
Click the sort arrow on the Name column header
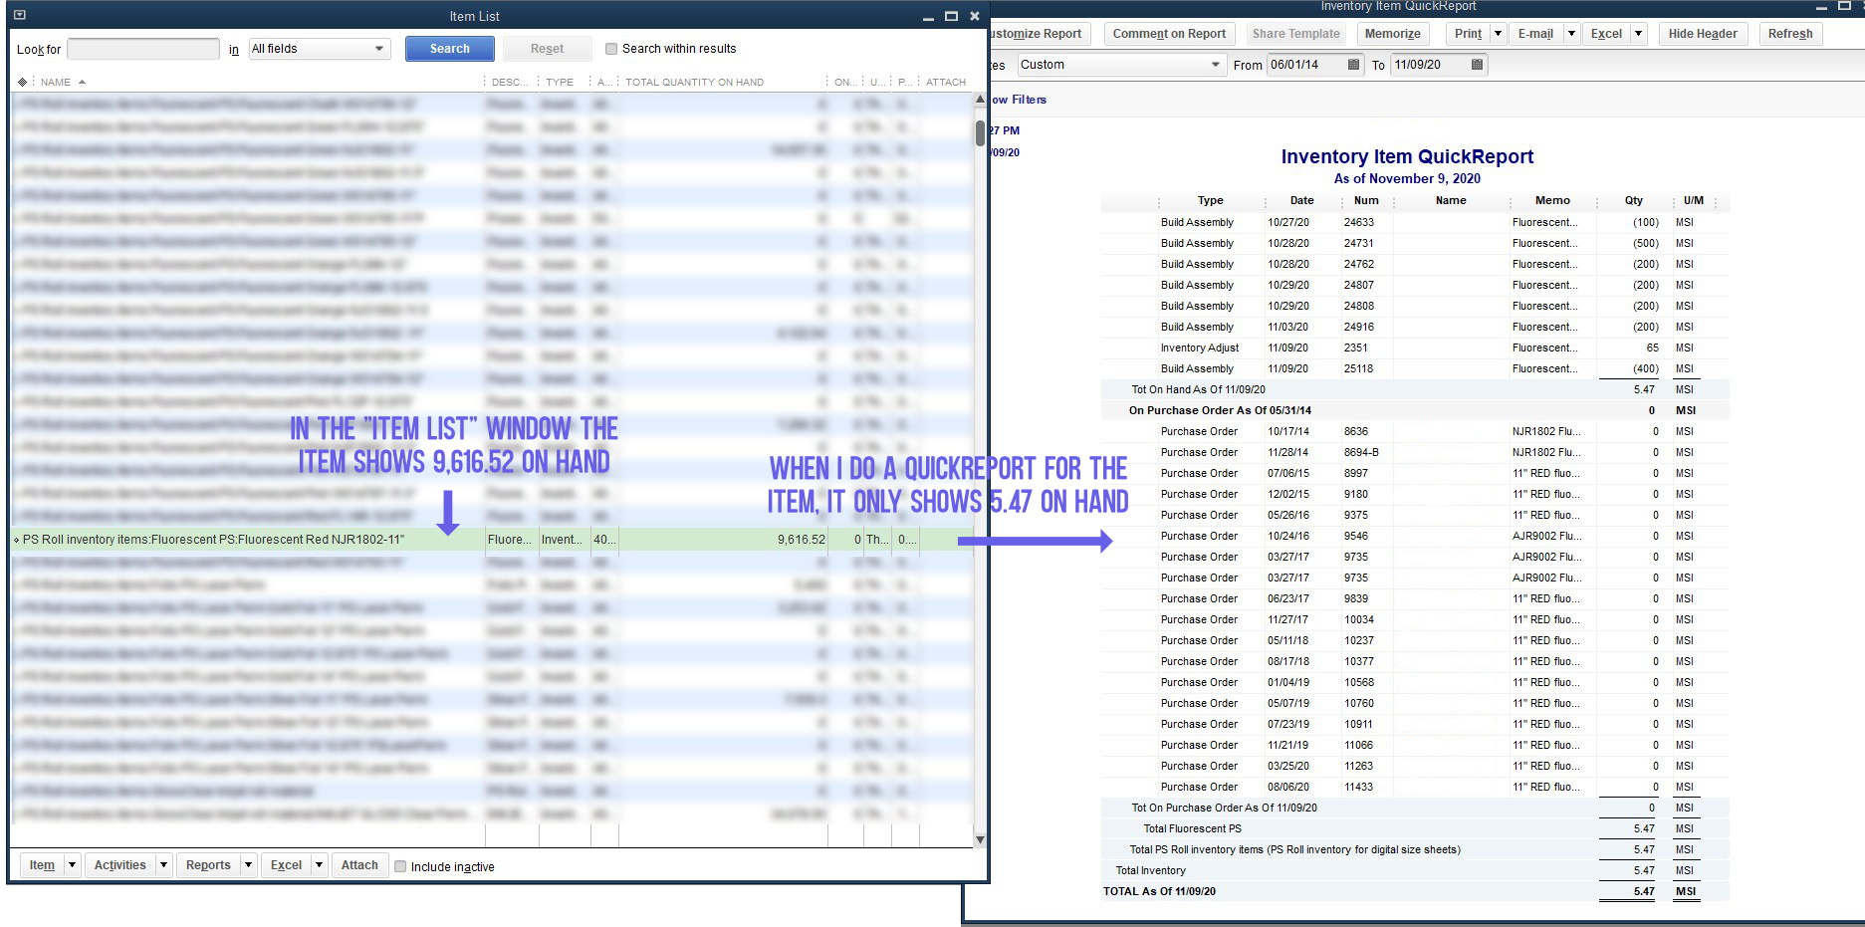[81, 82]
